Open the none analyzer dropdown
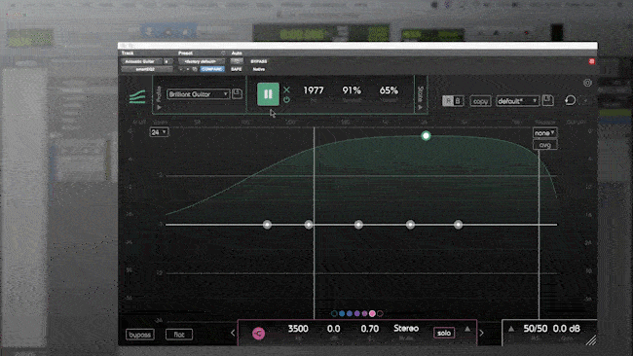Image resolution: width=633 pixels, height=356 pixels. [x=544, y=132]
